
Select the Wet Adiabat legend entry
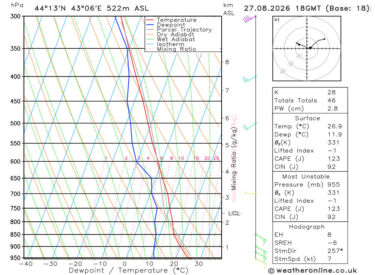coord(170,39)
